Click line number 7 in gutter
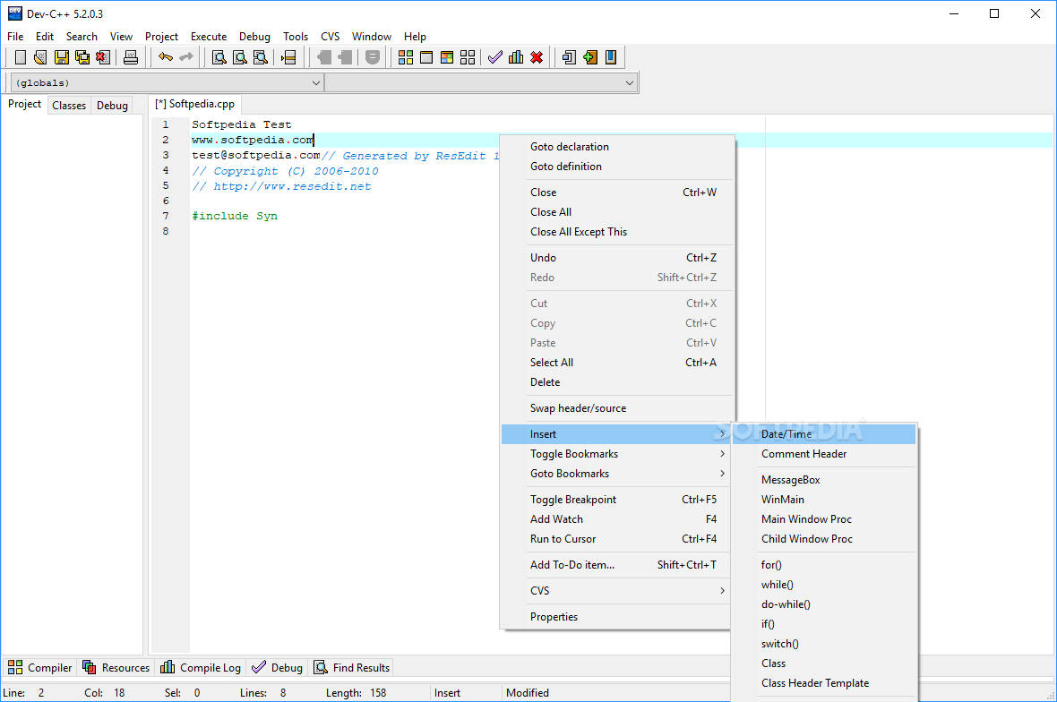This screenshot has width=1057, height=702. (x=166, y=216)
